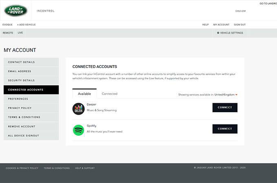
Task: Open the Help link
Action: (x=205, y=25)
